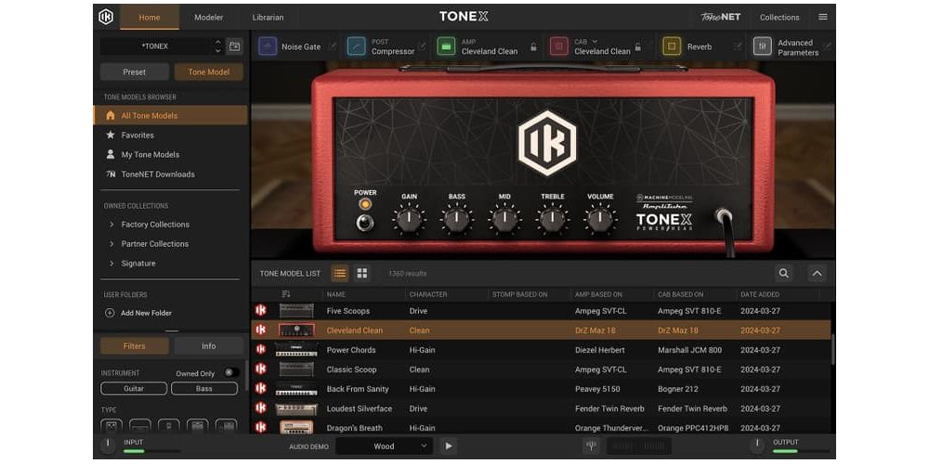
Task: Click the IK Multimedia logo in the top bar
Action: [106, 17]
